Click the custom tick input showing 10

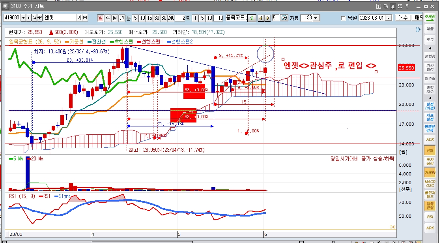[219, 18]
